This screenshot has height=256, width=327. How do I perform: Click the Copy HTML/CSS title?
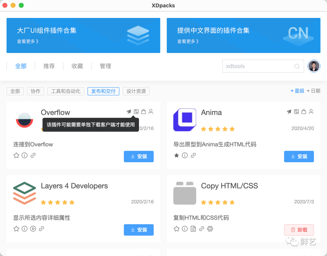coord(230,186)
